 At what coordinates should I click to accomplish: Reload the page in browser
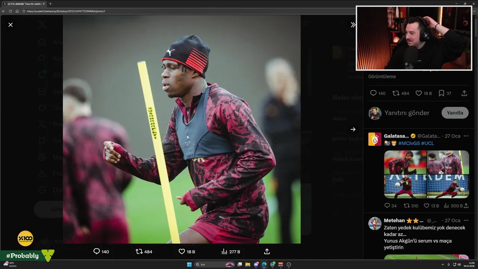[10, 11]
